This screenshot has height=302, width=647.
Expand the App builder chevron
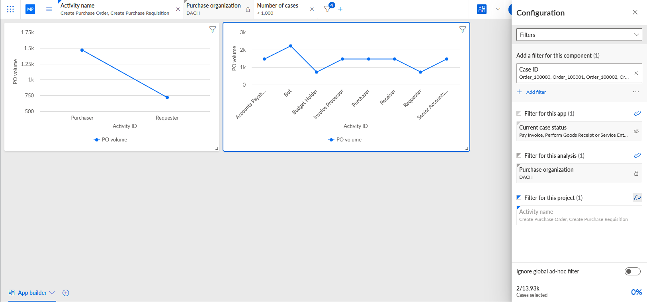(x=52, y=293)
